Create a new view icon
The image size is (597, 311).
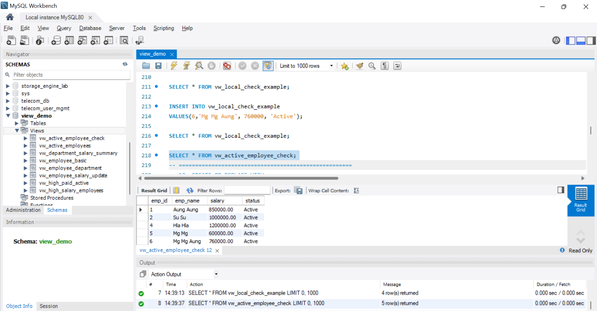[82, 40]
